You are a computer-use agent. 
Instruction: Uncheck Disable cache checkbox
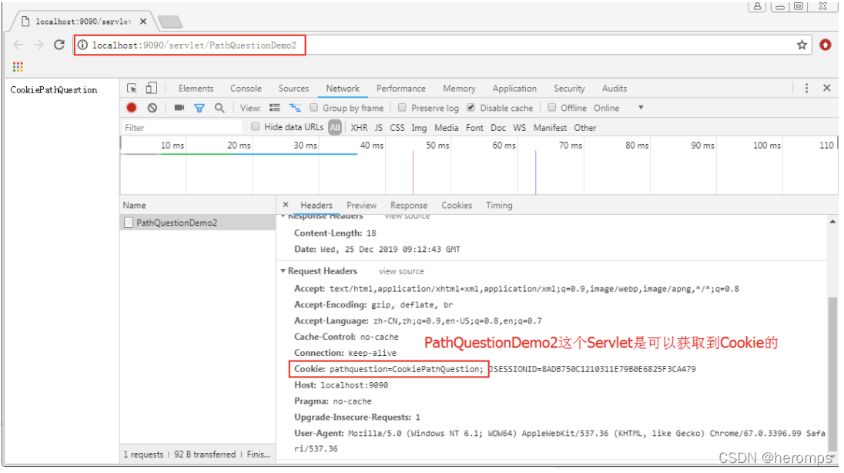coord(471,107)
